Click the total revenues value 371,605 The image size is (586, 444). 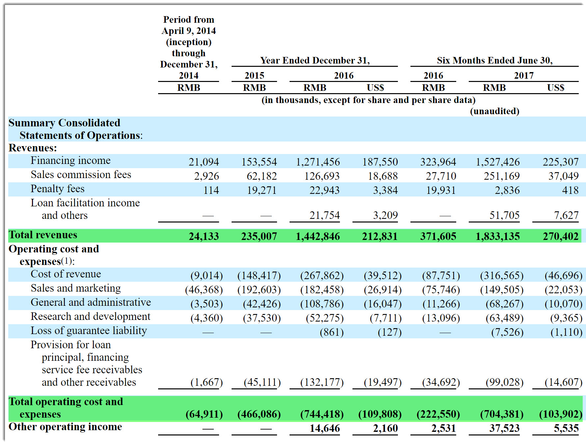(x=438, y=236)
